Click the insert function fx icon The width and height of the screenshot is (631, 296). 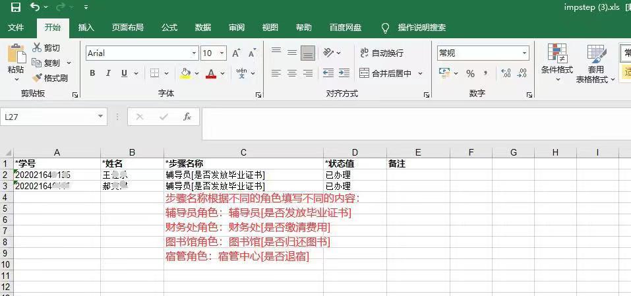coord(187,117)
